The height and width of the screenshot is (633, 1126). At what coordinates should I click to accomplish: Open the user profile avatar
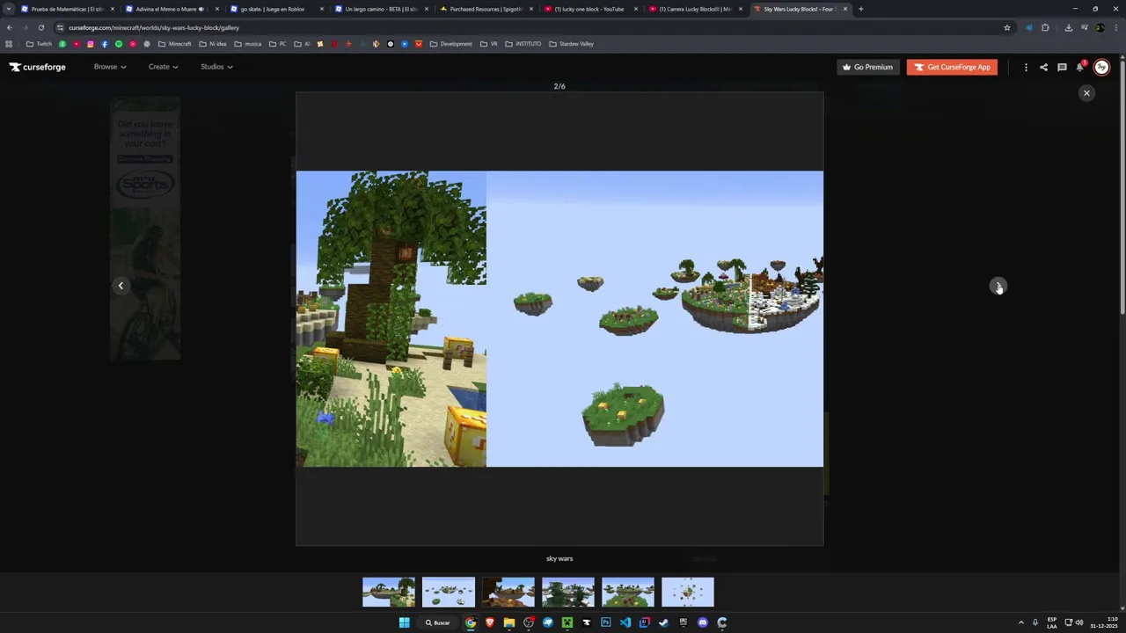tap(1101, 67)
